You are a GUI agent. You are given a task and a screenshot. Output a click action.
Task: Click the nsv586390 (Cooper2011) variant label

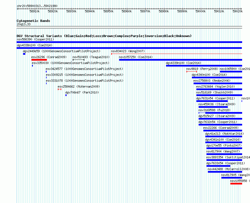[x=35, y=39]
